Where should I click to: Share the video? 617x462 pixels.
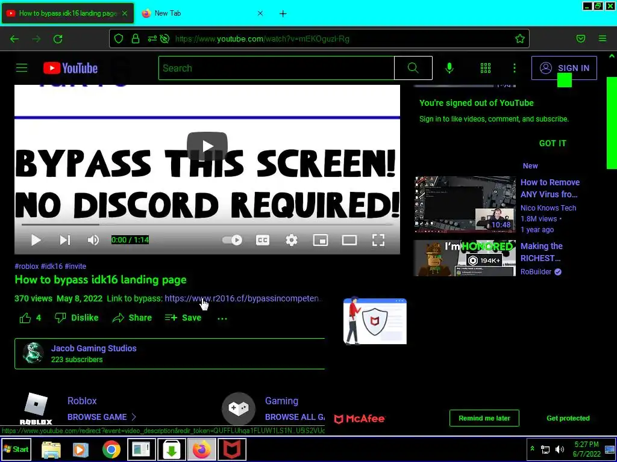tap(132, 318)
